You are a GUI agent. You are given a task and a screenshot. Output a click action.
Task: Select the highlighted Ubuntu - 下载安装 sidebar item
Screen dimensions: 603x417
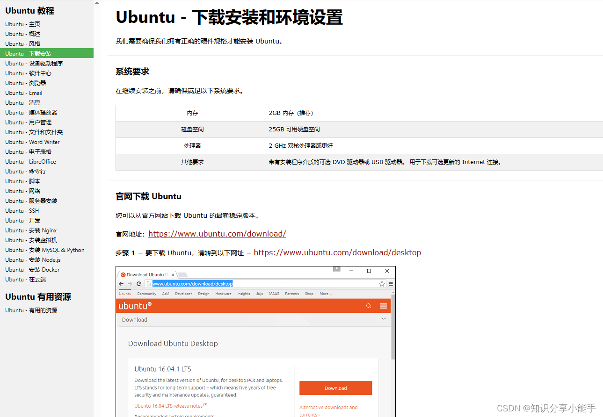point(47,53)
